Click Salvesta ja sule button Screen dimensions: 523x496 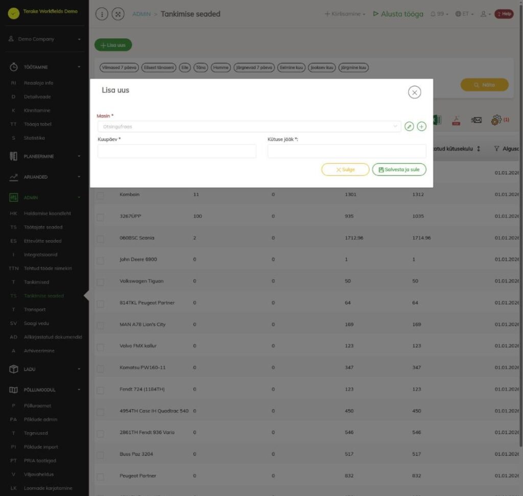[399, 170]
